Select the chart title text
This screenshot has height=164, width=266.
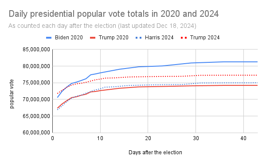[113, 14]
